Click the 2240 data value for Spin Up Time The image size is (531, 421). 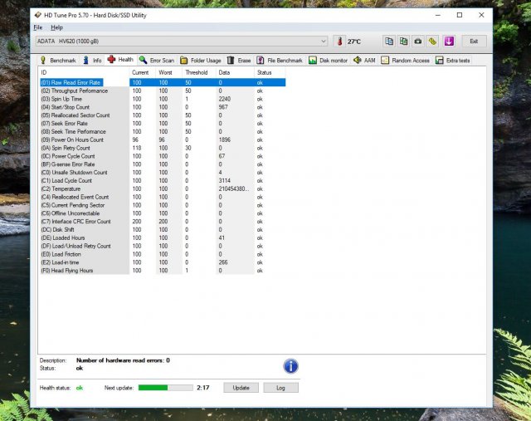pos(225,99)
